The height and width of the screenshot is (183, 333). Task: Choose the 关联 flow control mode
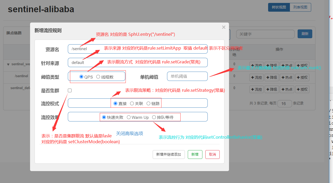point(132,103)
